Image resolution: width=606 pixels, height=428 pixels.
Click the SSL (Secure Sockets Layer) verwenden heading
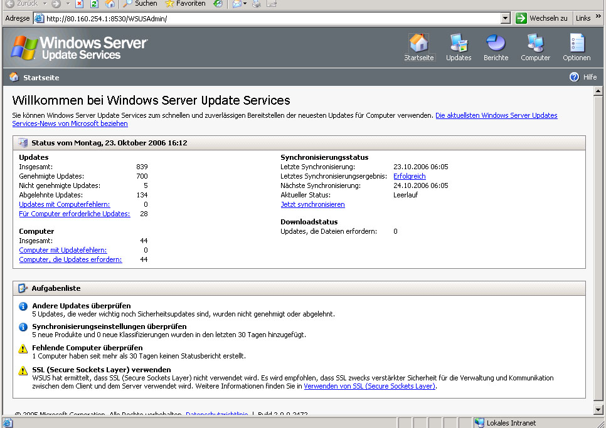pos(102,369)
